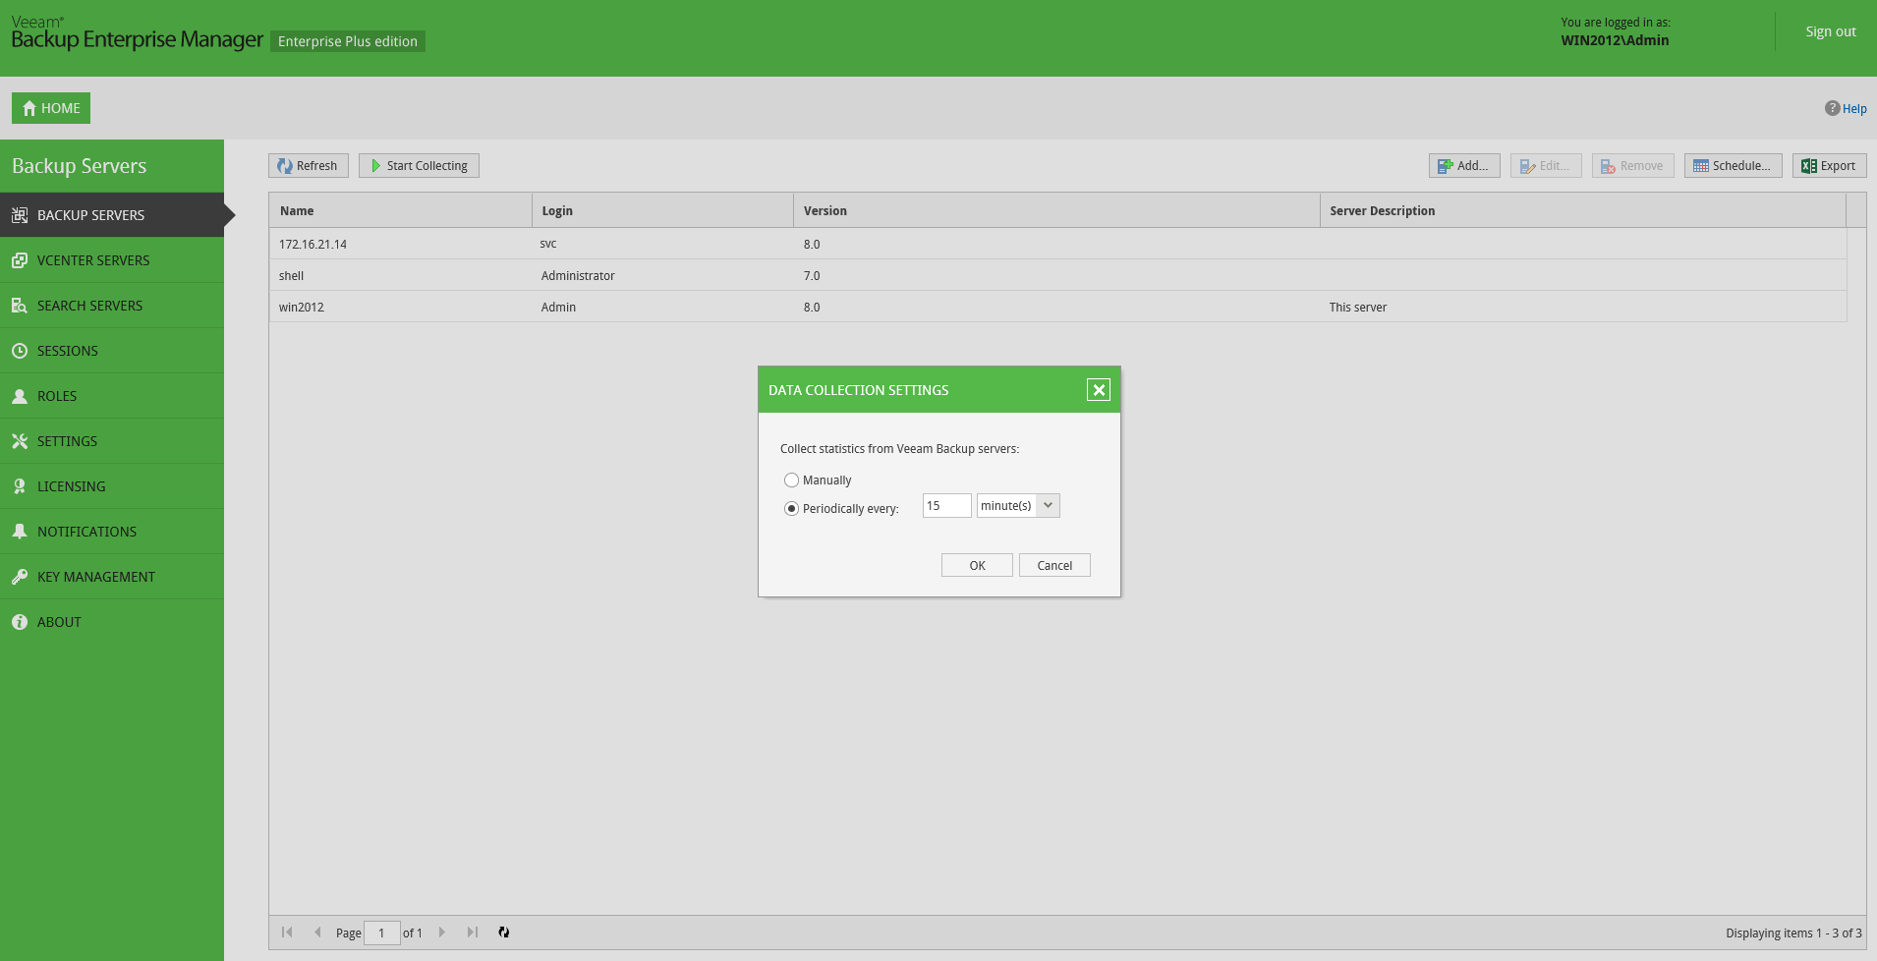The width and height of the screenshot is (1877, 961).
Task: Select the shell server row
Action: (x=1058, y=275)
